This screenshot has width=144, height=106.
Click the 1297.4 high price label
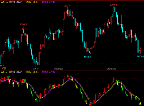pos(67,6)
